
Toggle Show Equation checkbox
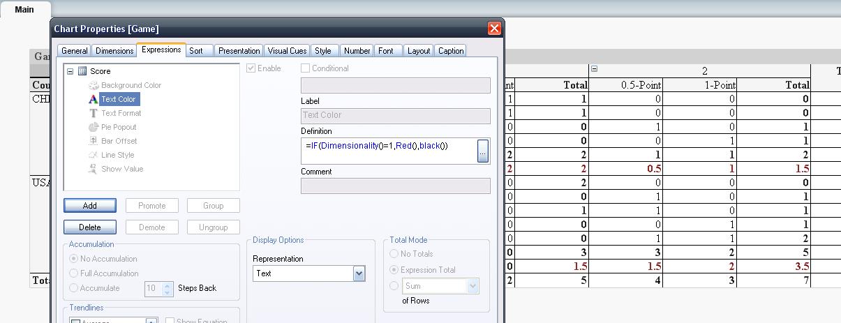pos(170,321)
